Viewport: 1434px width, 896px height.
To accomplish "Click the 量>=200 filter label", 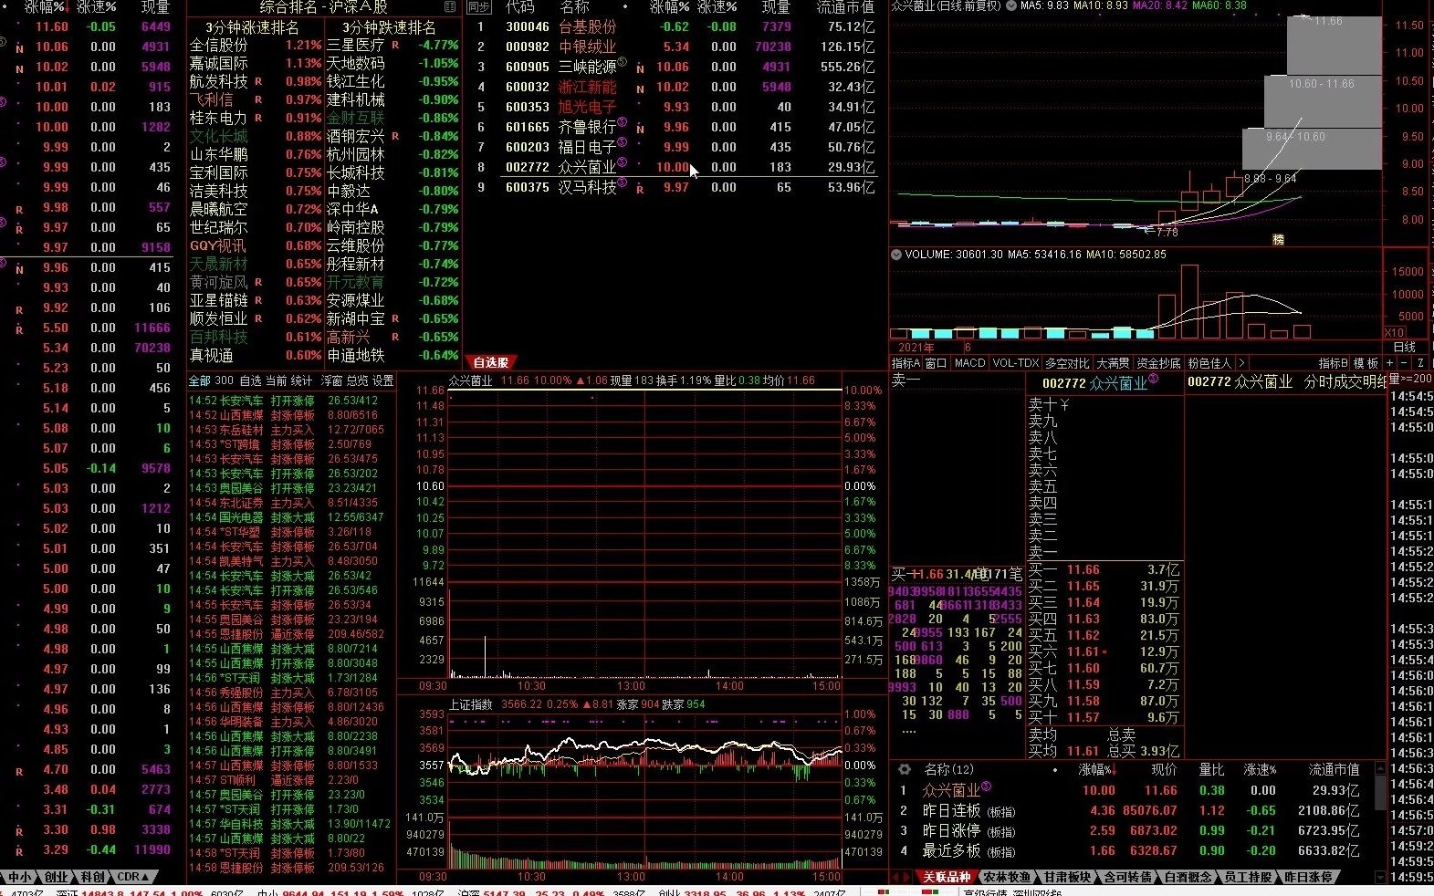I will coord(1411,380).
